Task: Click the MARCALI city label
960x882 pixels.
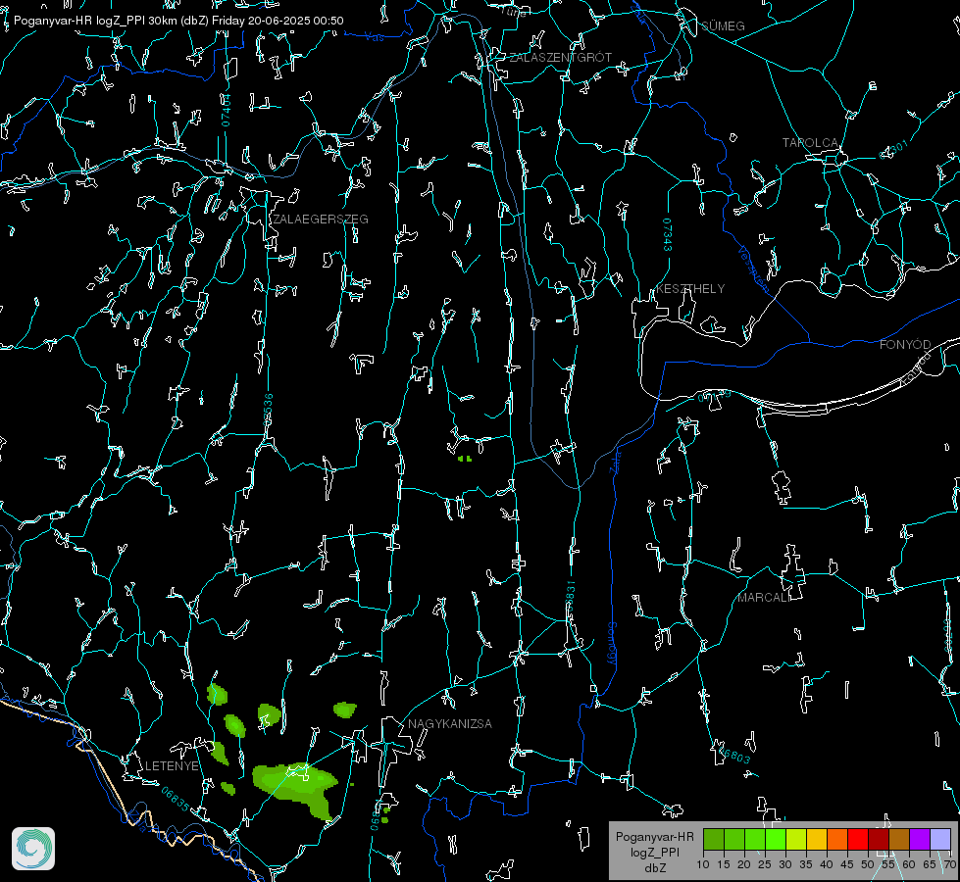Action: click(764, 598)
